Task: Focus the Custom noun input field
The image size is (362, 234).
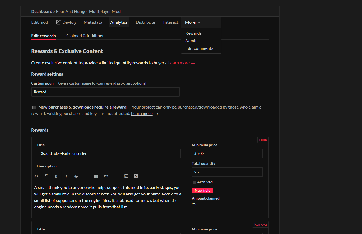Action: [x=105, y=92]
